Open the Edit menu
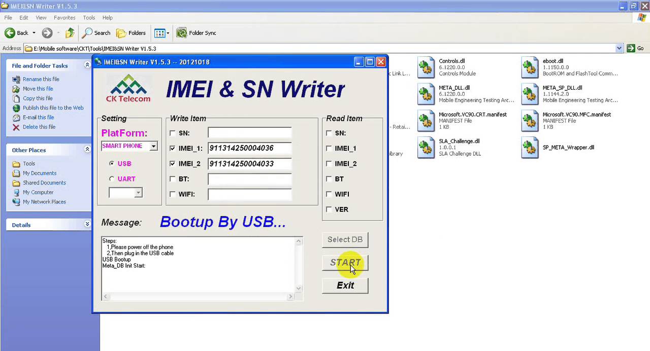The height and width of the screenshot is (351, 650). pos(24,18)
